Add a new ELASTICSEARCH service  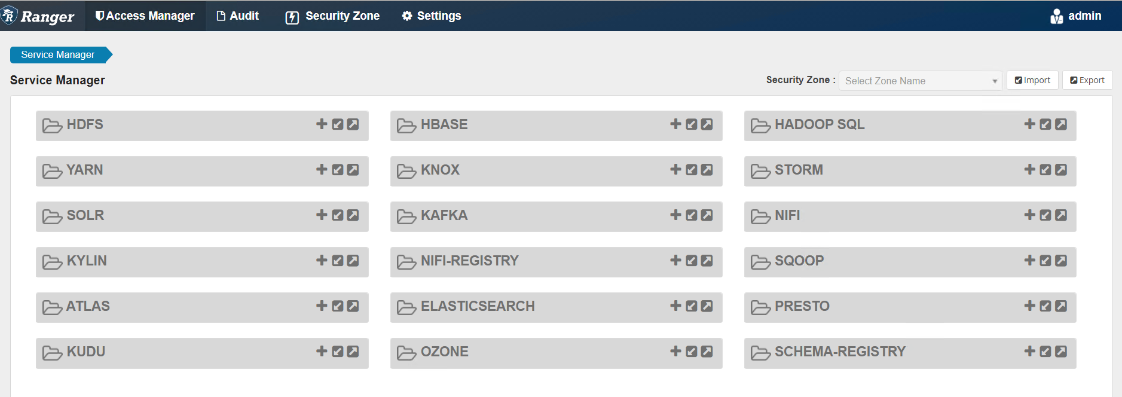[x=675, y=306]
